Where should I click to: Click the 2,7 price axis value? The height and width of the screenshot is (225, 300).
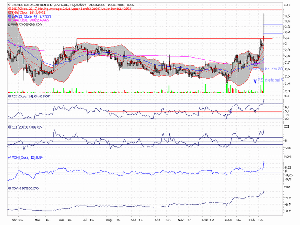(287, 62)
